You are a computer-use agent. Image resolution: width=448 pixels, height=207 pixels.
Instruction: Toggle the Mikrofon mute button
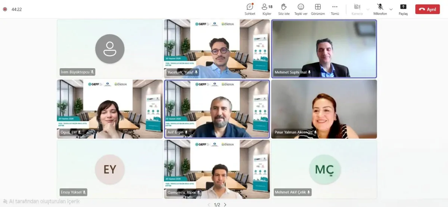(x=380, y=9)
